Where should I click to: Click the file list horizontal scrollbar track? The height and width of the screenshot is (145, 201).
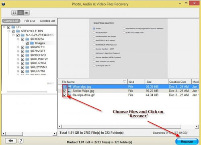click(x=121, y=126)
